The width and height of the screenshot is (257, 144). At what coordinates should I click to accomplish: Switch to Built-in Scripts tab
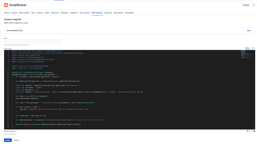coord(24,13)
